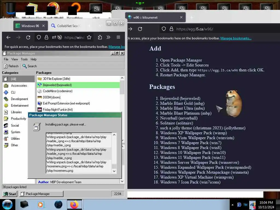Open the File menu in Package Manager
Screen dimensions: 280x210
coord(6,59)
